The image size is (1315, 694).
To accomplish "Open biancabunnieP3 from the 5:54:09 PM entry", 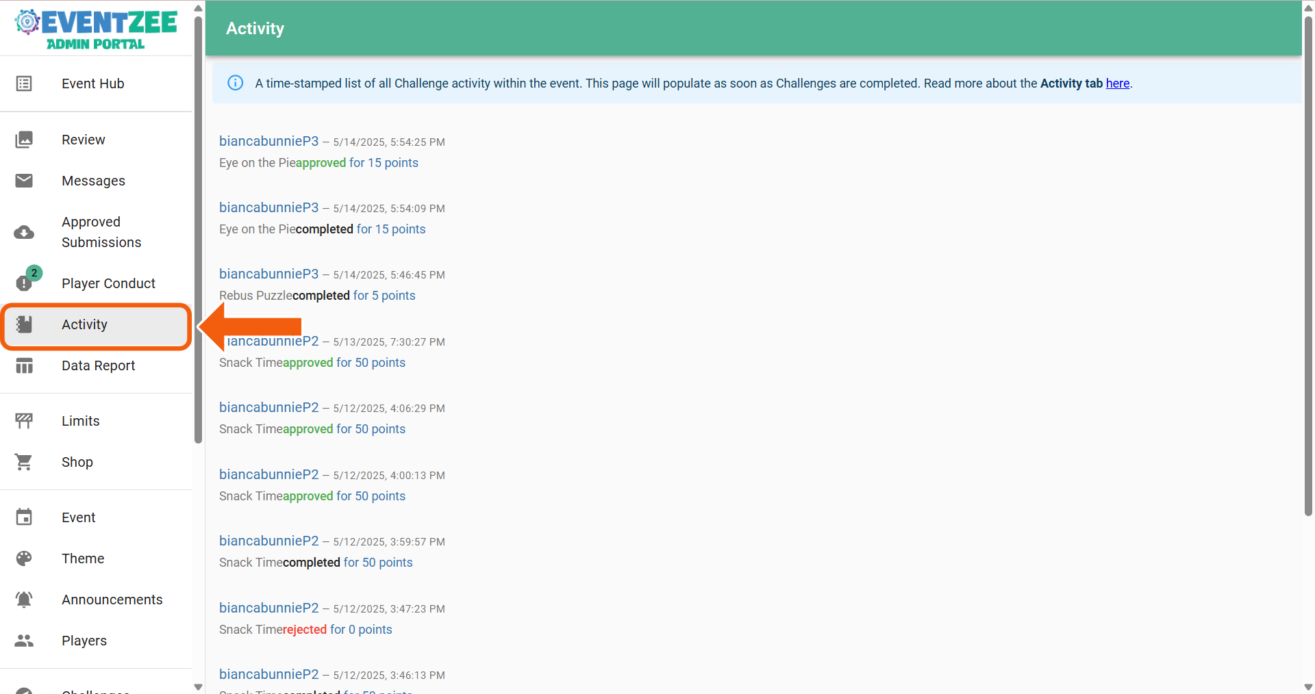I will coord(268,207).
